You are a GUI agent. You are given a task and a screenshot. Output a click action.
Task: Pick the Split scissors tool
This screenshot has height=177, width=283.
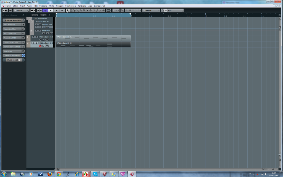[74, 11]
